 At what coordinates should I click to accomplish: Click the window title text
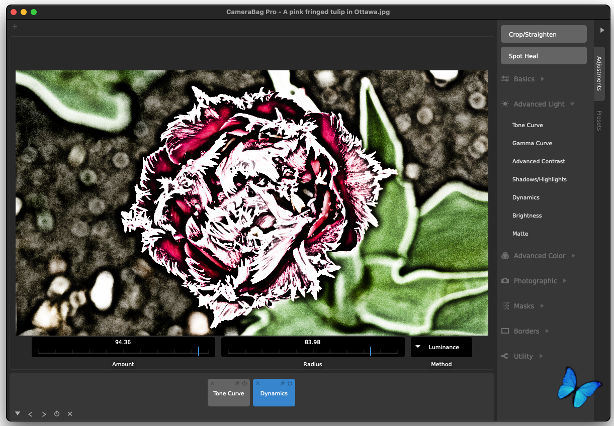[x=308, y=12]
